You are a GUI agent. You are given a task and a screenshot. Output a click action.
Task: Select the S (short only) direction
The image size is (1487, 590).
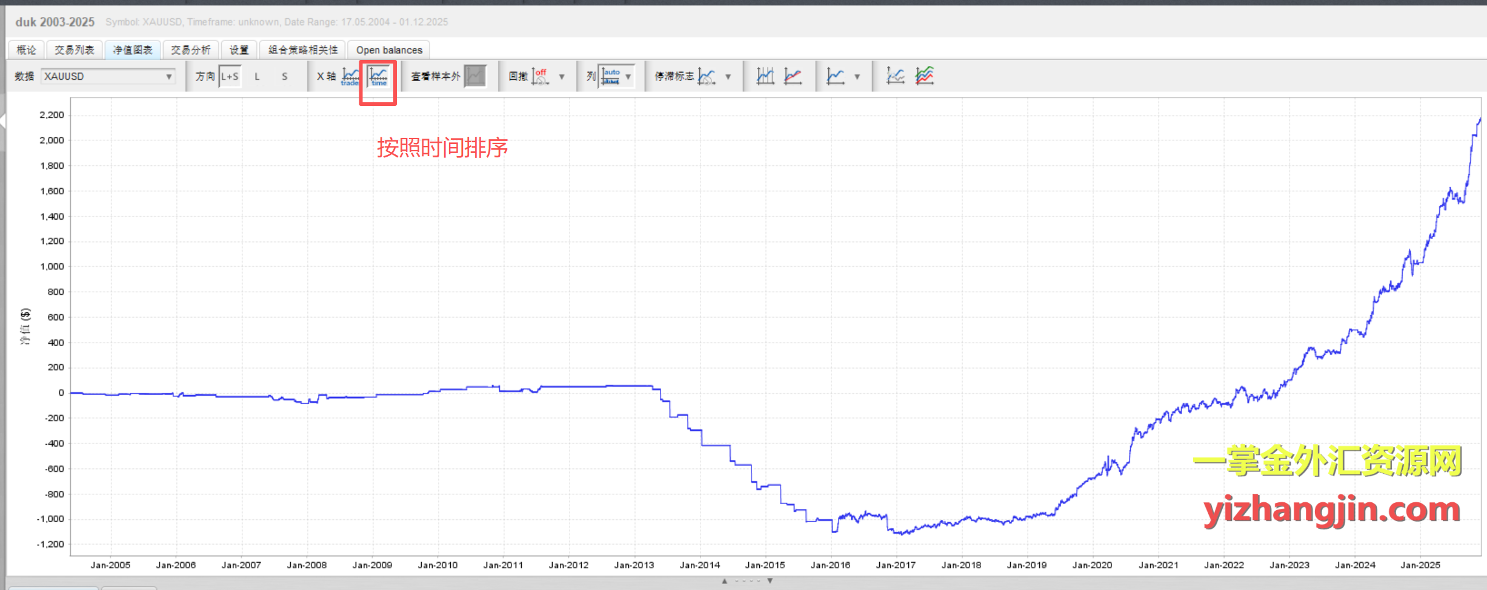pyautogui.click(x=284, y=76)
